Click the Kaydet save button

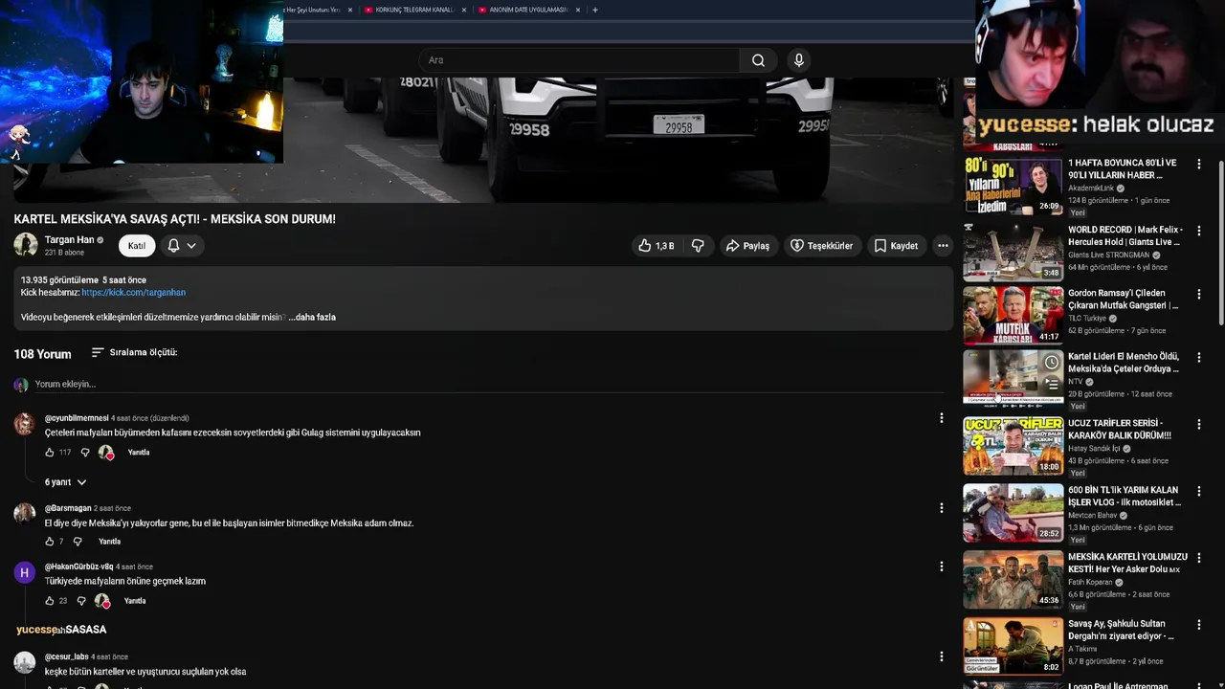point(896,246)
